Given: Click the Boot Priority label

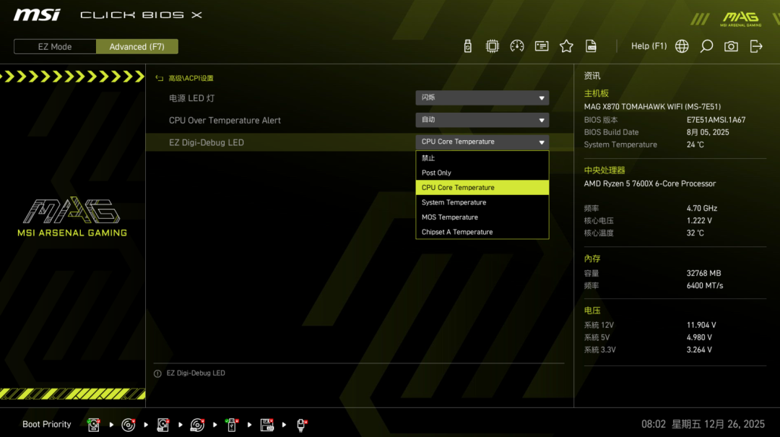Looking at the screenshot, I should 47,425.
